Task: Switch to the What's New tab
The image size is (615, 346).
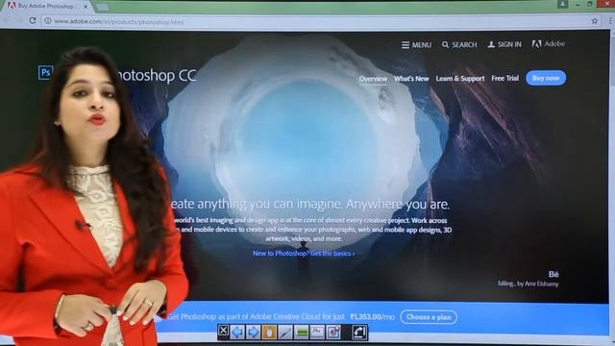Action: pyautogui.click(x=411, y=79)
